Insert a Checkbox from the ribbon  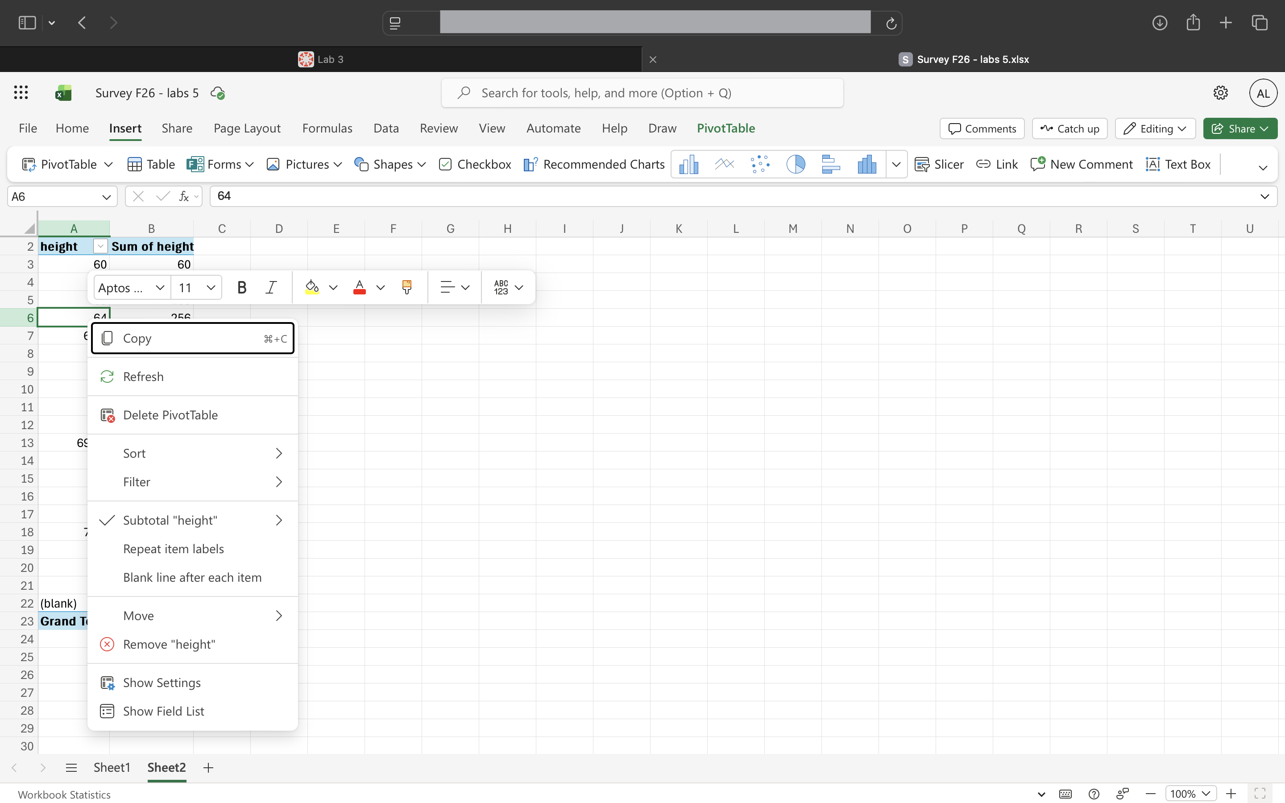coord(475,165)
